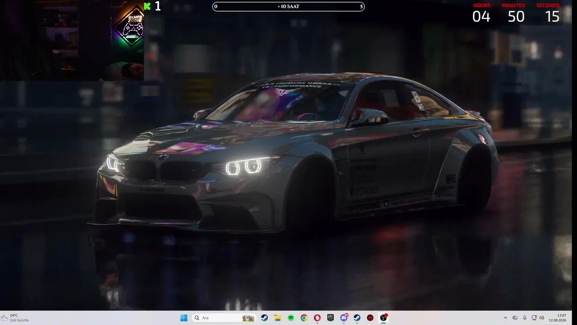This screenshot has height=325, width=577.
Task: Click the taskbar search box labeled Ara
Action: pyautogui.click(x=224, y=318)
